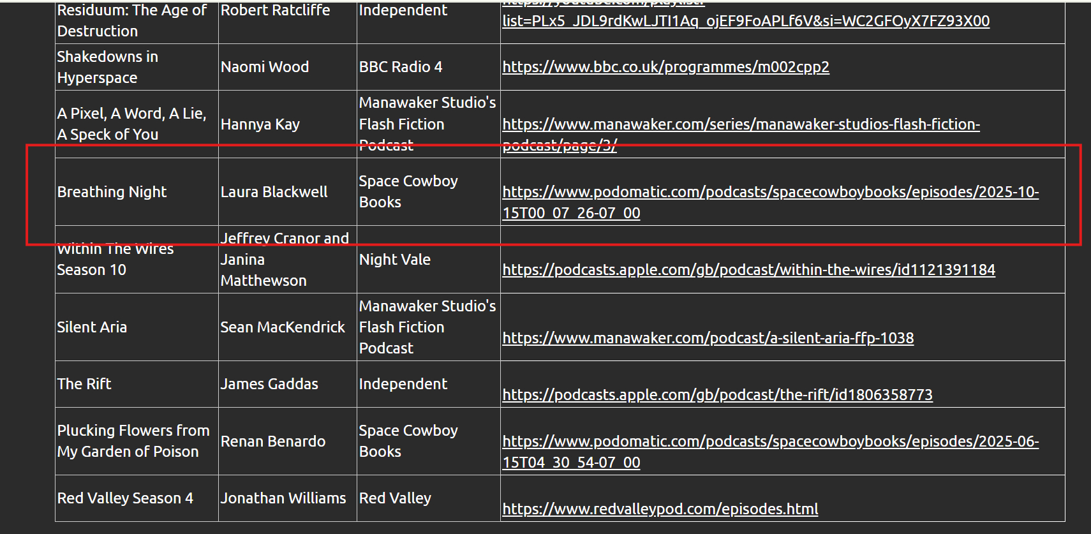Click the 'BBC Radio 4' publisher cell

click(x=400, y=67)
